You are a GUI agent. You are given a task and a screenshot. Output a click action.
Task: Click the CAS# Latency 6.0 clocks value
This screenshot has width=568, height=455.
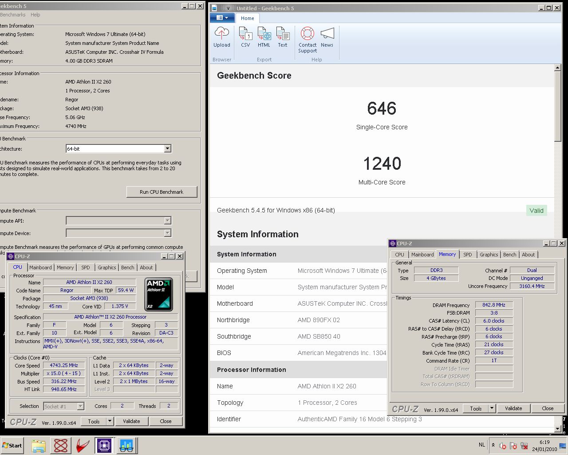click(x=494, y=321)
